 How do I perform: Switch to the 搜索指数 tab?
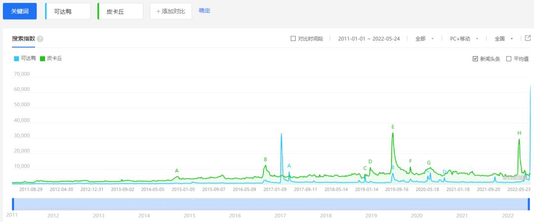click(24, 39)
